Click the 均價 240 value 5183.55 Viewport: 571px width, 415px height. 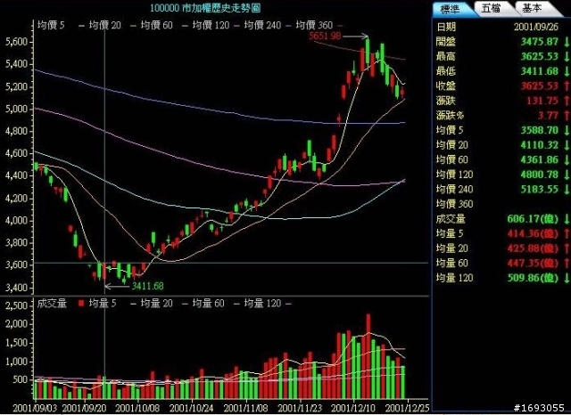pos(539,189)
